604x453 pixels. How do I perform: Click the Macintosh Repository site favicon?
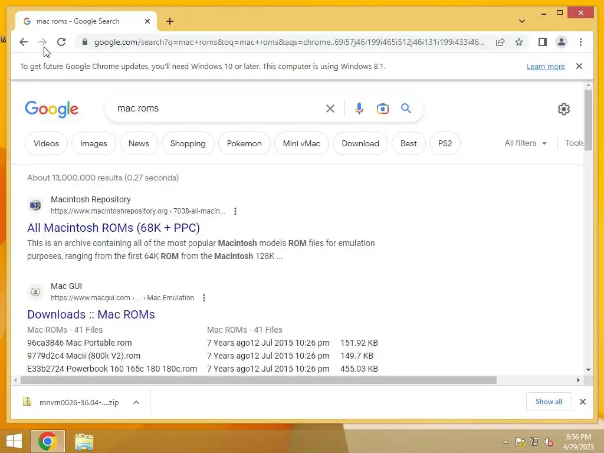coord(35,205)
